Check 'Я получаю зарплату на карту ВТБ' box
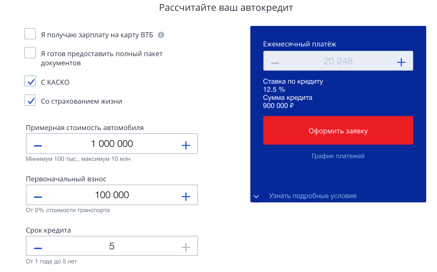 30,34
